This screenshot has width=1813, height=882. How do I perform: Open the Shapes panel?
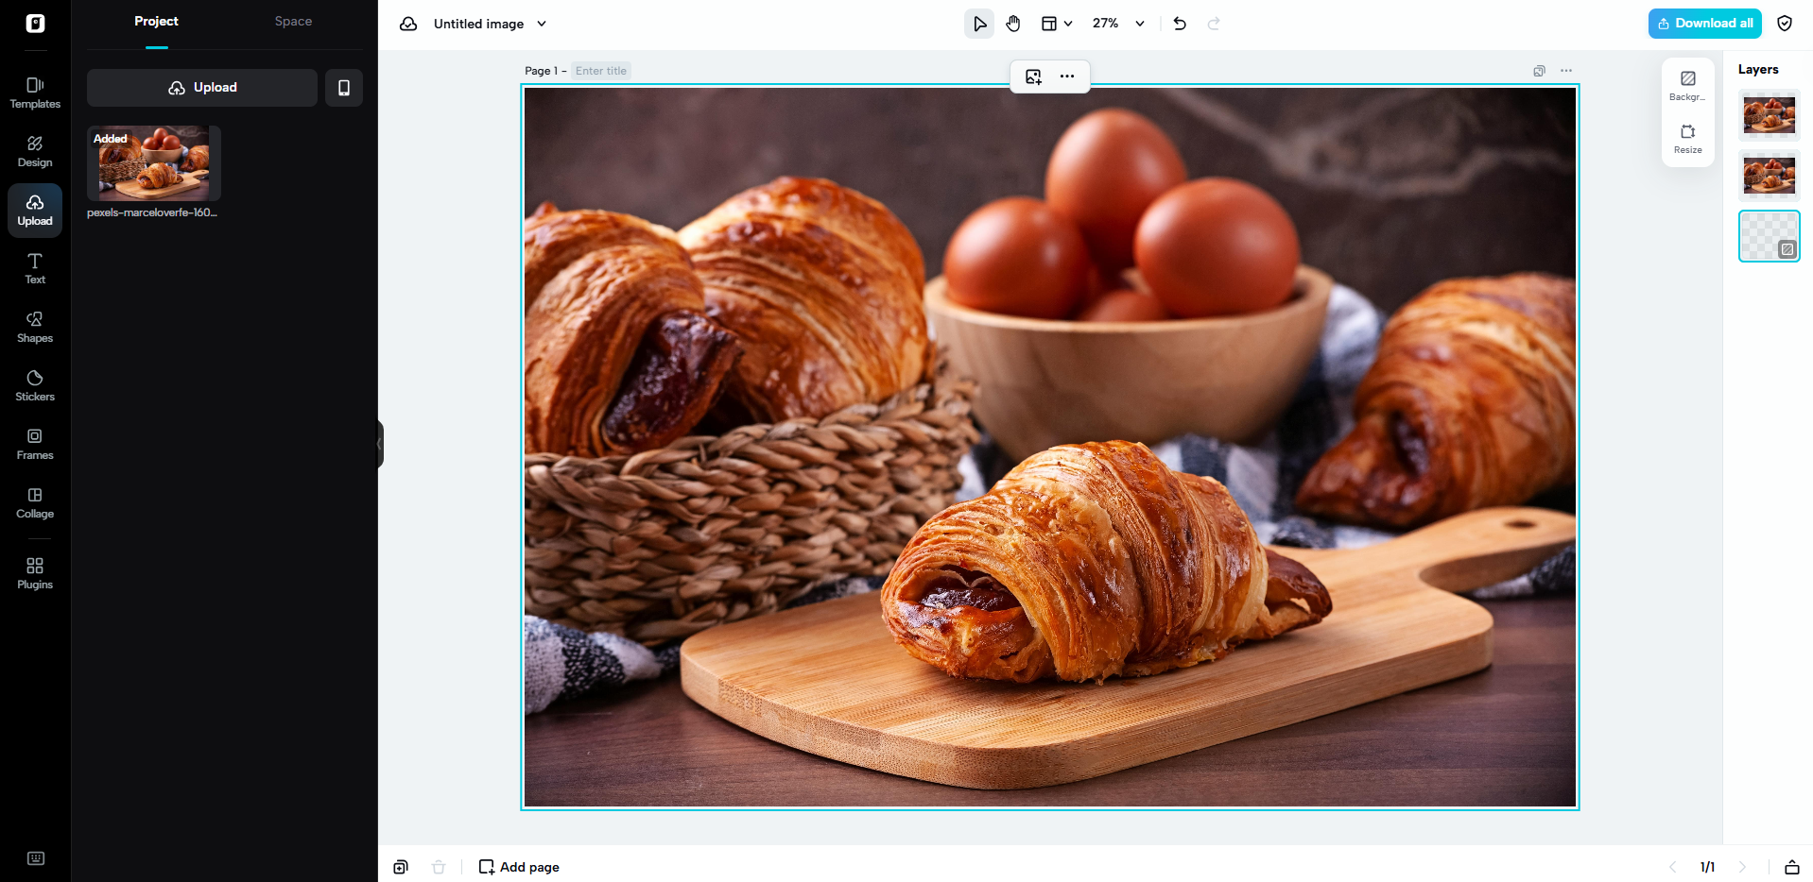click(x=35, y=327)
